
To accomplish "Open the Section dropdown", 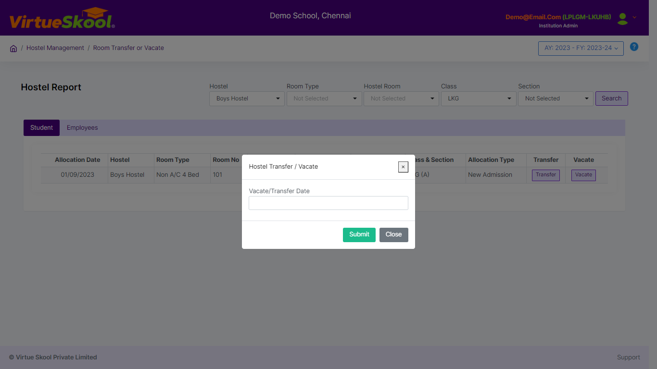I will (556, 98).
